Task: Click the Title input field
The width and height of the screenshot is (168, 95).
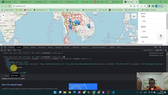Action: (153, 21)
